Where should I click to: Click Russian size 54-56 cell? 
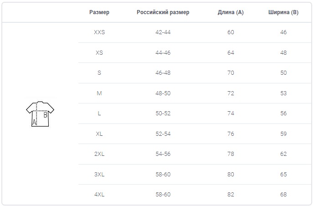163,154
